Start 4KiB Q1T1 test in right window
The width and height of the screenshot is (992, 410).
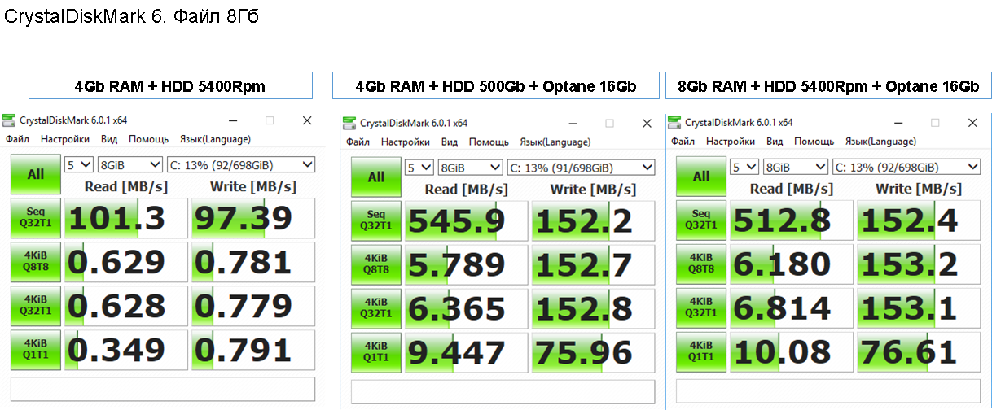(x=701, y=351)
